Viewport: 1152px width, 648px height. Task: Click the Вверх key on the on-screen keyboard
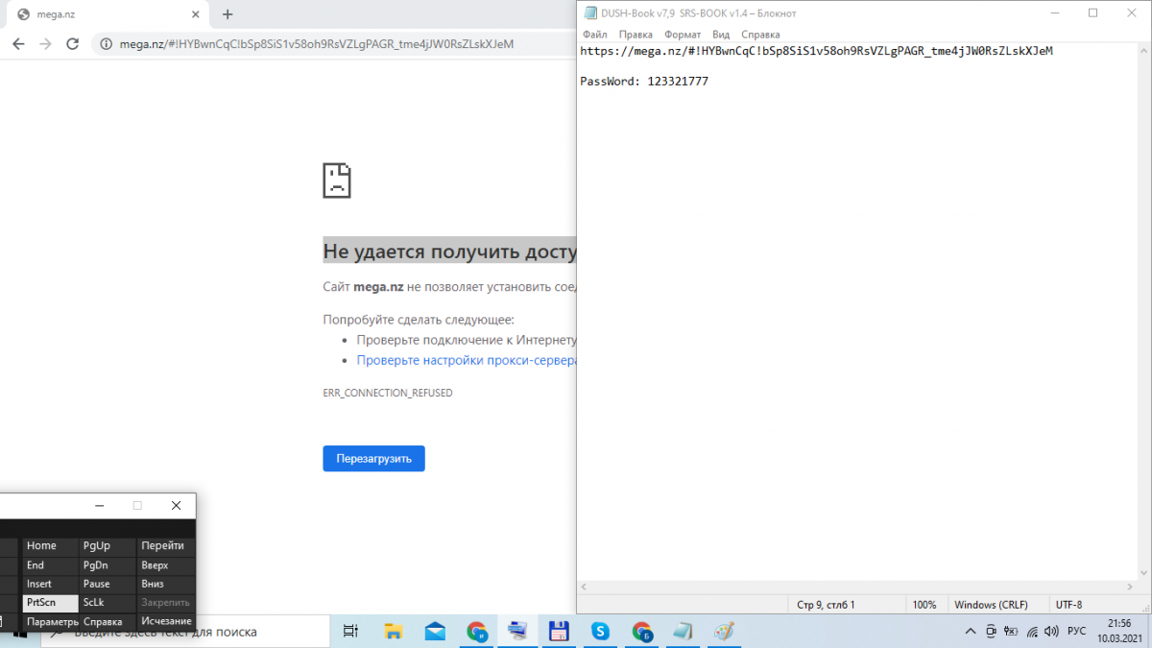pos(165,564)
